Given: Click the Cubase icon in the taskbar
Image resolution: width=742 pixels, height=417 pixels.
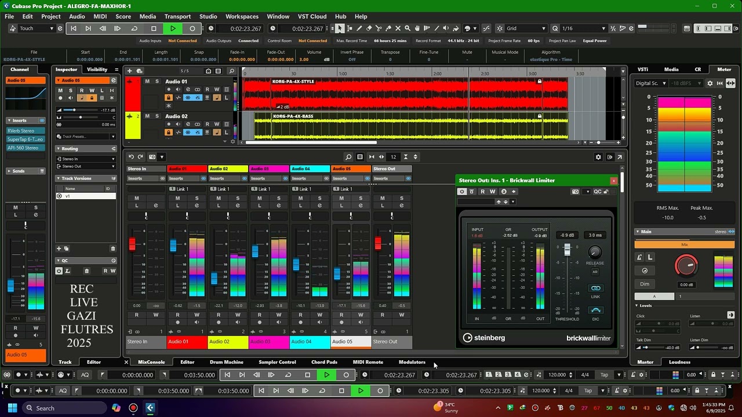Looking at the screenshot, I should coord(150,408).
